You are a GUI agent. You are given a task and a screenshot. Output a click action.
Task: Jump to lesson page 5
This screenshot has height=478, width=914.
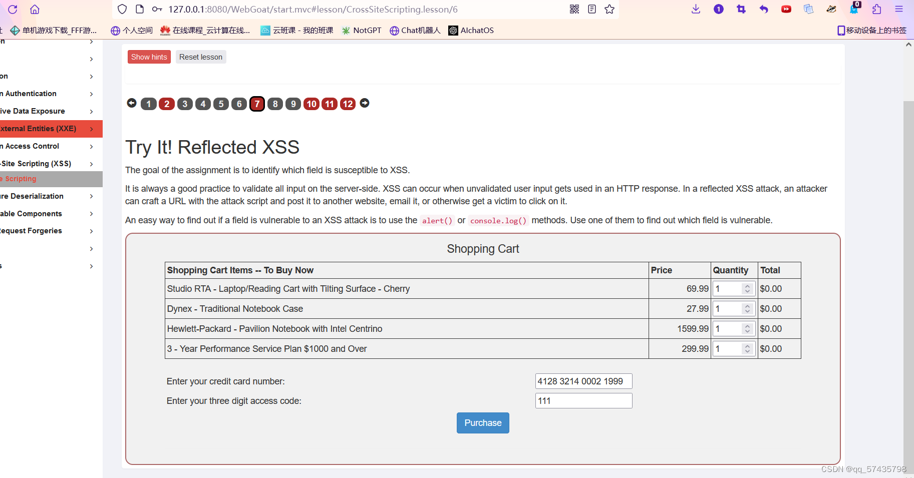pos(221,104)
